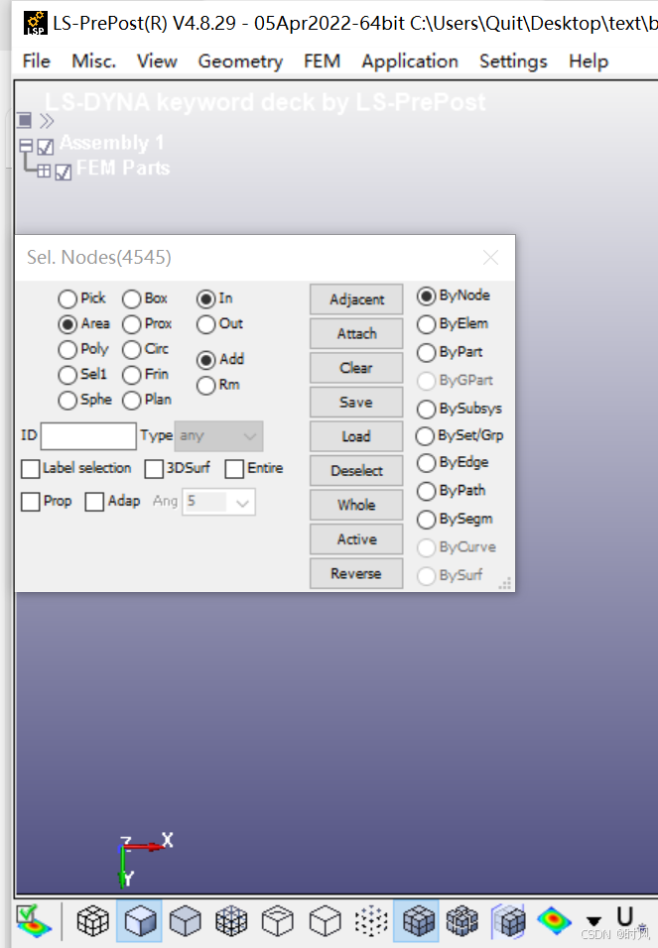This screenshot has width=658, height=948.
Task: Open the Geometry menu
Action: (x=240, y=61)
